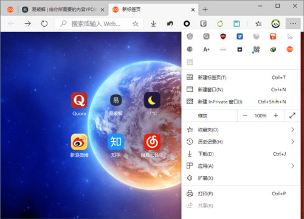Image resolution: width=304 pixels, height=219 pixels.
Task: Open the QR code extension
Action: point(257,49)
